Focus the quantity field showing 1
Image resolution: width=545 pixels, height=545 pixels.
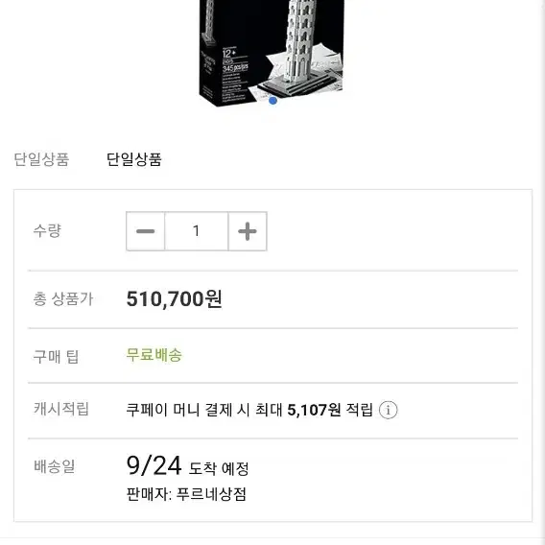click(x=197, y=231)
